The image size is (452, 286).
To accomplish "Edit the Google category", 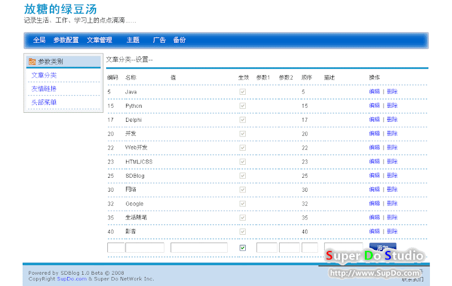I will point(375,204).
